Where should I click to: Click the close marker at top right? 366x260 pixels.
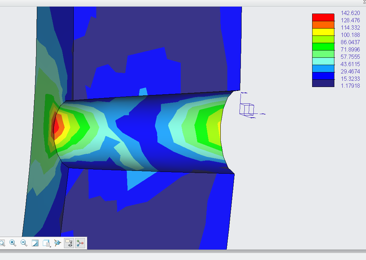click(364, 2)
